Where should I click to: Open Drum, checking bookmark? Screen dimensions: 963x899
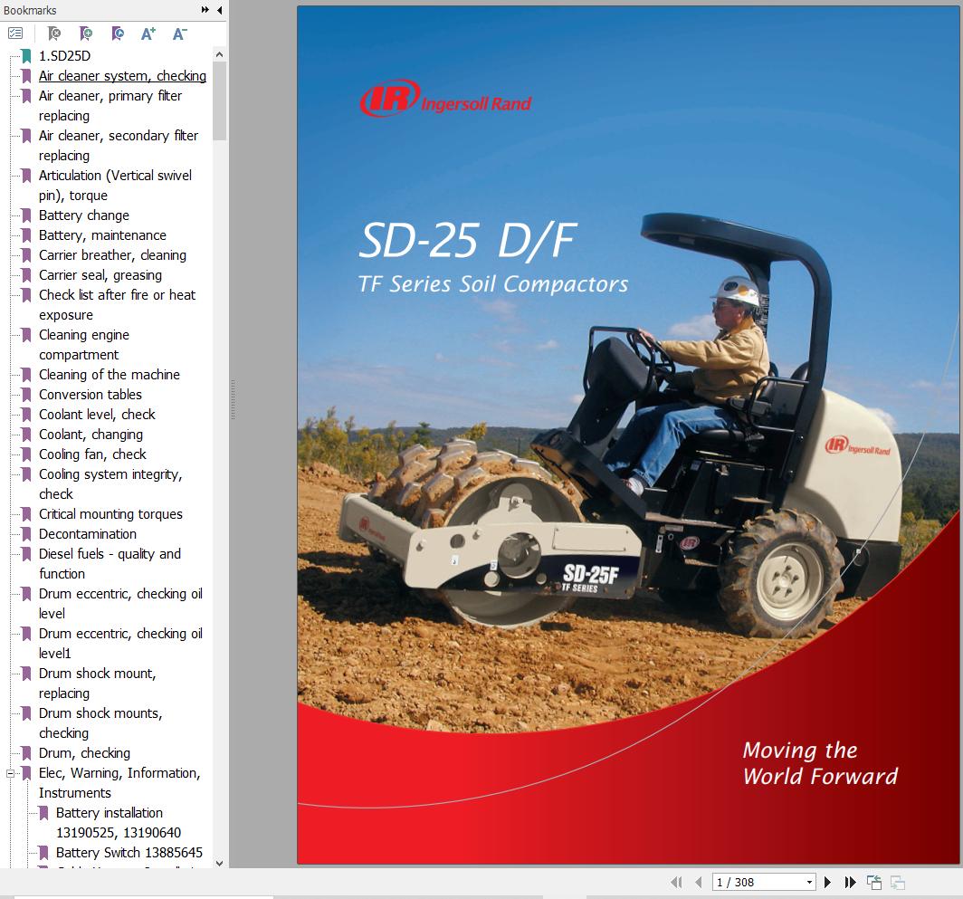coord(84,753)
